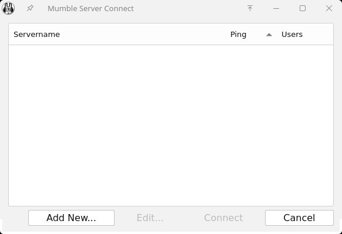The height and width of the screenshot is (234, 342).
Task: Close the dialog using the X icon
Action: 329,8
